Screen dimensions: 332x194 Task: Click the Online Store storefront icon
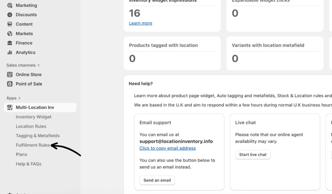point(10,74)
